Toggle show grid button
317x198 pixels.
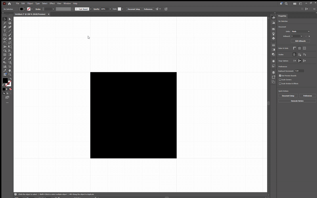pos(300,48)
